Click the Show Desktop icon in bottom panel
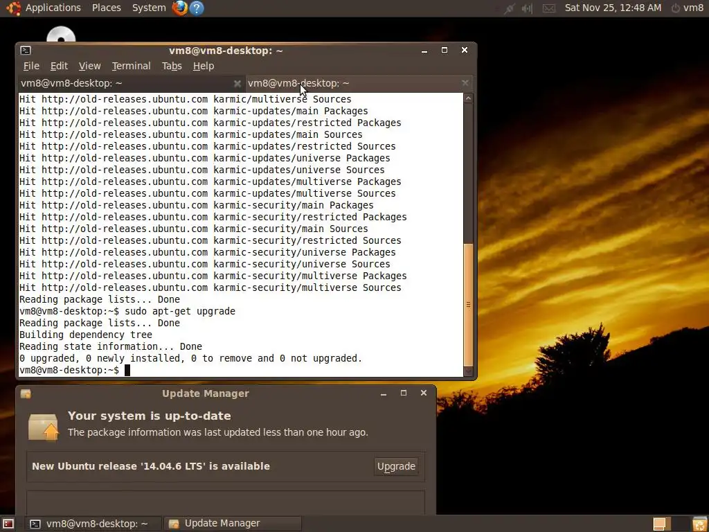Image resolution: width=709 pixels, height=532 pixels. (x=8, y=524)
